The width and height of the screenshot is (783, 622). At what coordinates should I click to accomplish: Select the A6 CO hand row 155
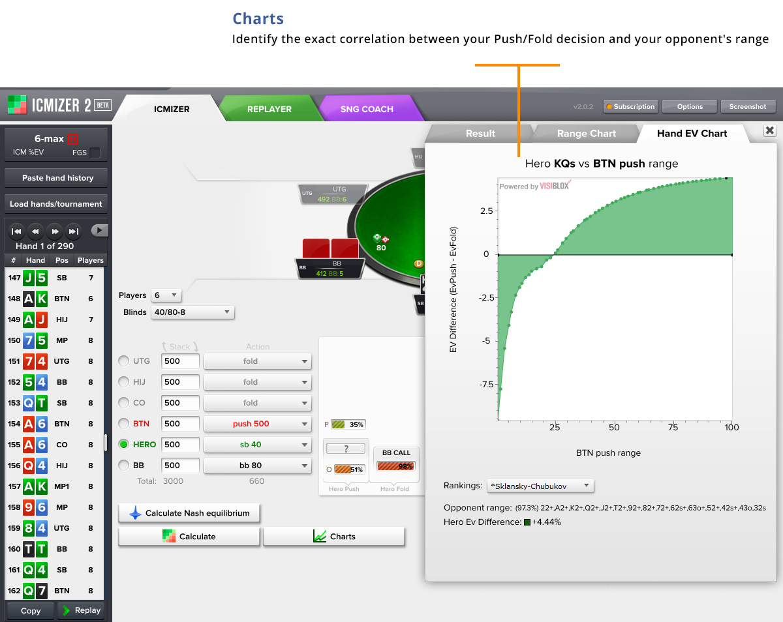pyautogui.click(x=55, y=445)
